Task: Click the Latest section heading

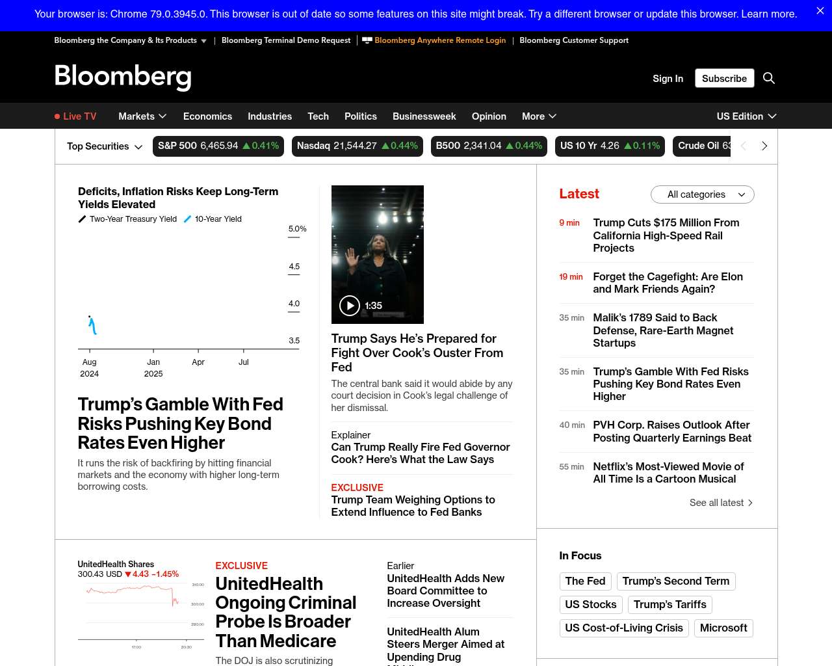Action: pos(579,194)
